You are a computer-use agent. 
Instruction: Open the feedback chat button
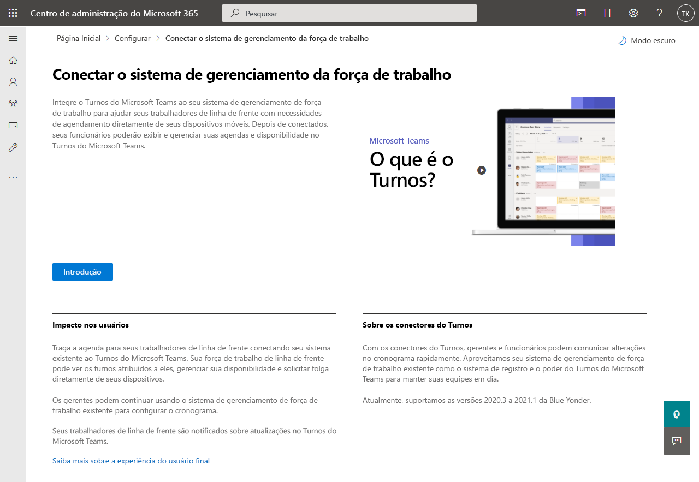[x=677, y=441]
